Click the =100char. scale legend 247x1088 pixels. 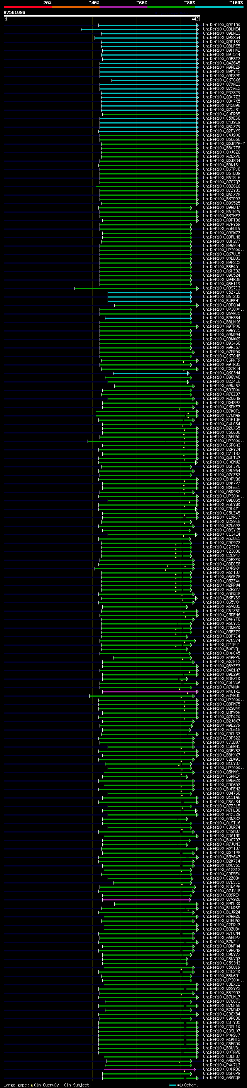pyautogui.click(x=183, y=1085)
